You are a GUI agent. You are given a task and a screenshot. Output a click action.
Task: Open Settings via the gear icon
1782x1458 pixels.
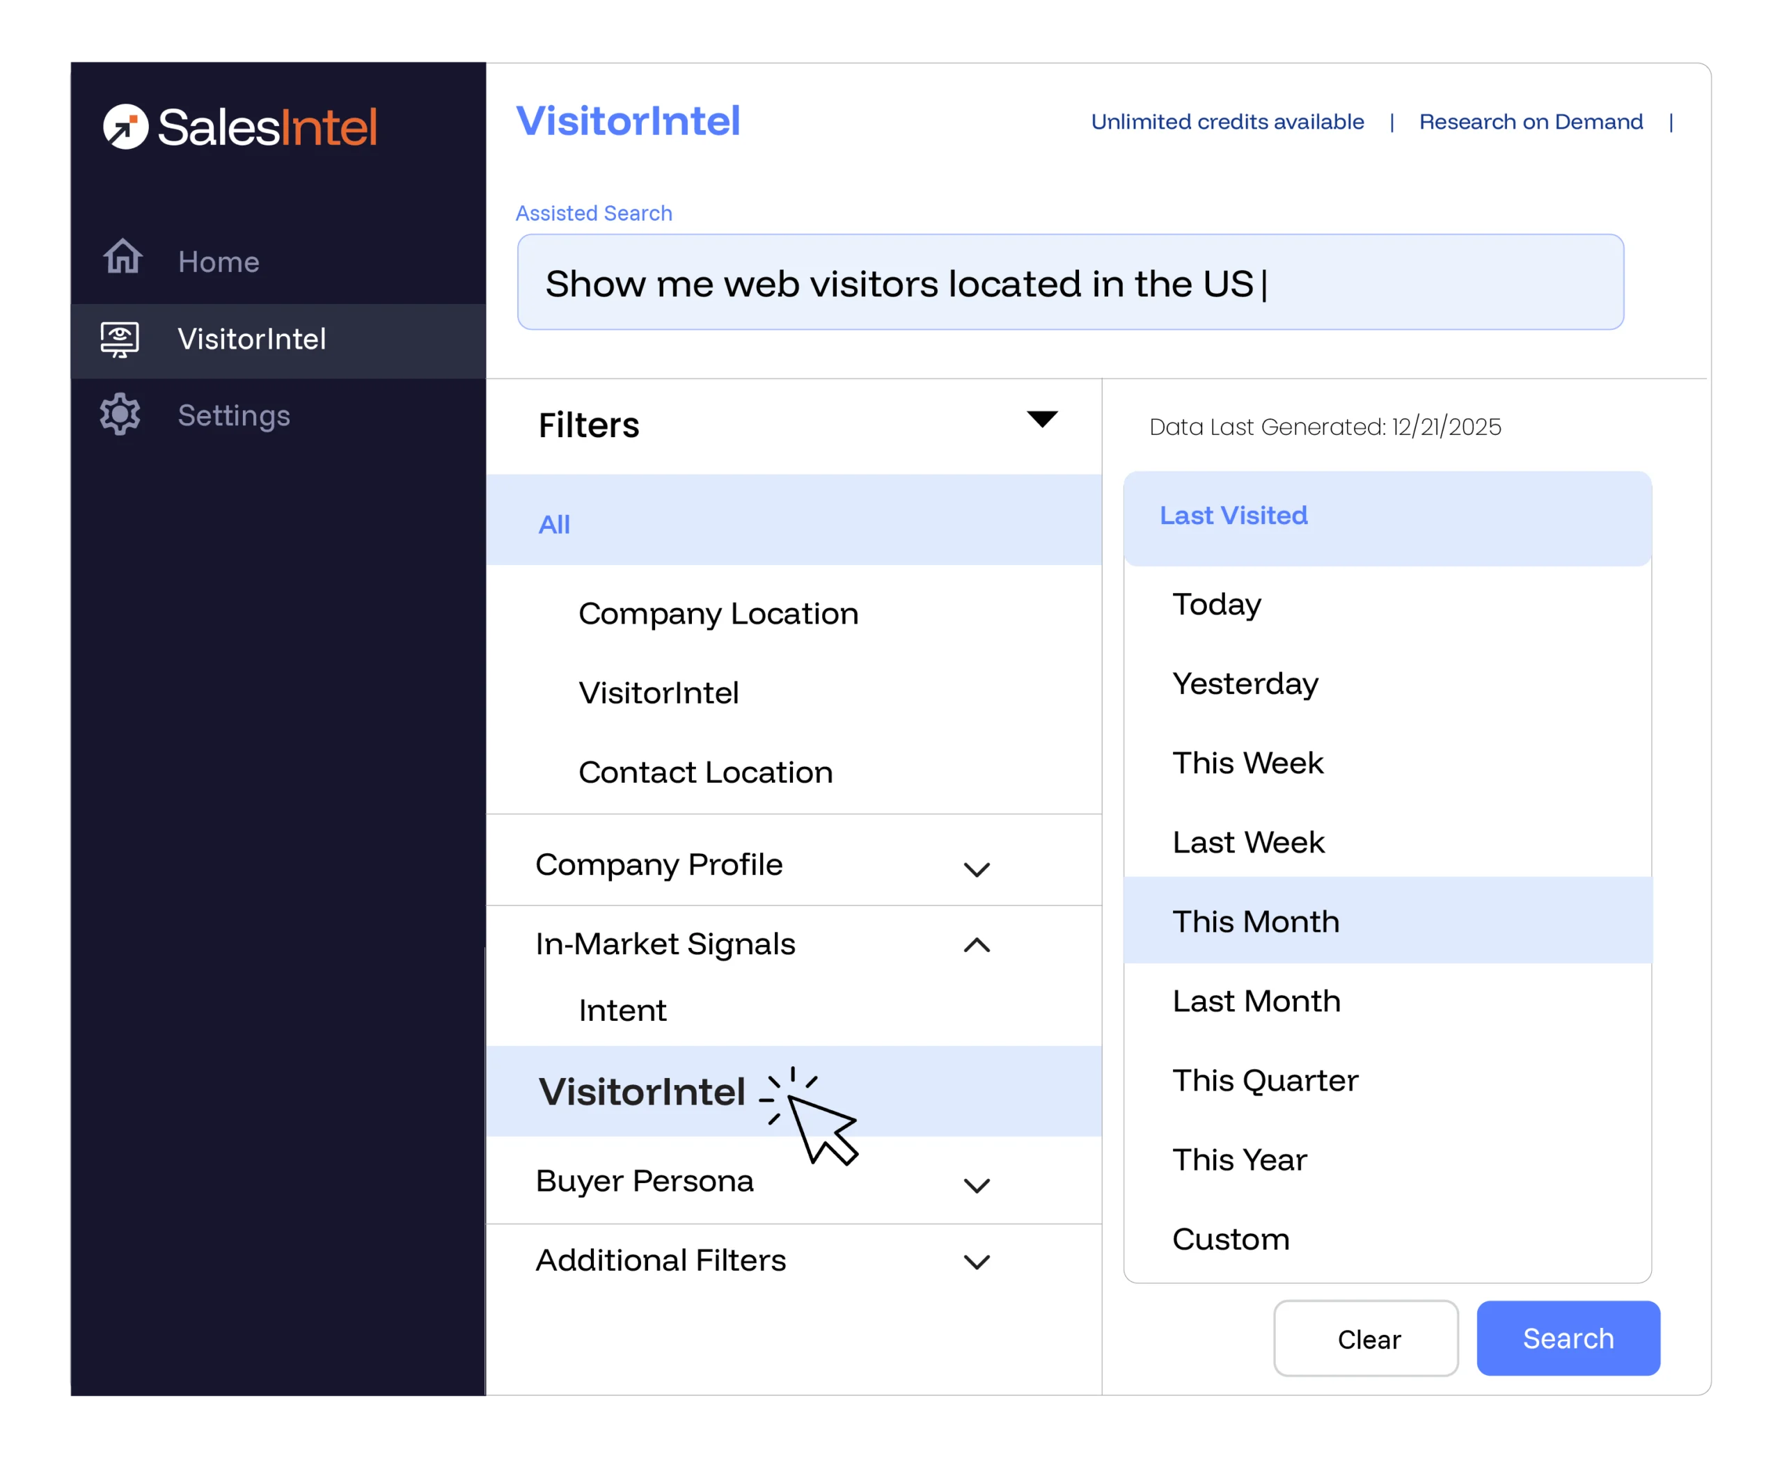[x=120, y=414]
